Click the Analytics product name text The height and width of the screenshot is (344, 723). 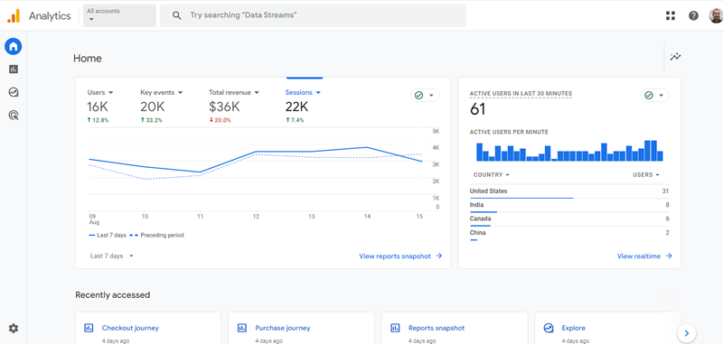[x=50, y=16]
